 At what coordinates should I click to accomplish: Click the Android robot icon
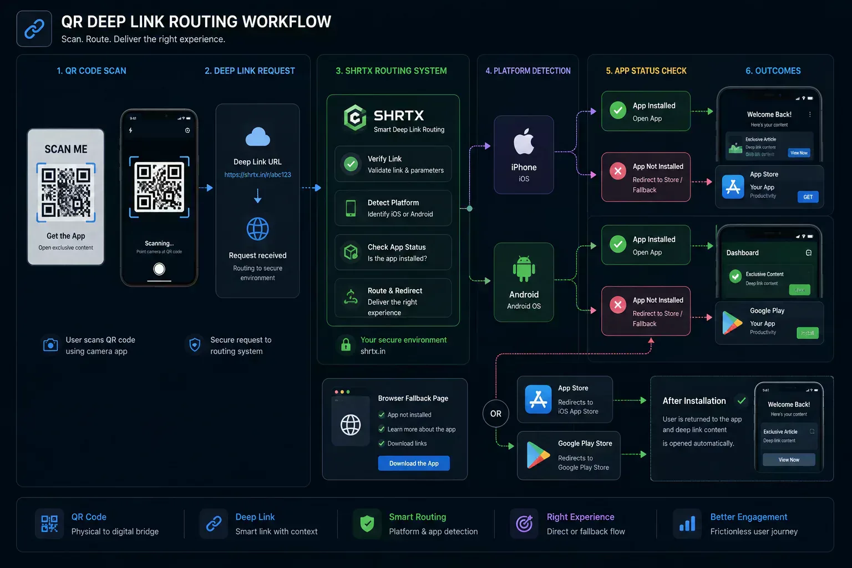click(x=524, y=269)
